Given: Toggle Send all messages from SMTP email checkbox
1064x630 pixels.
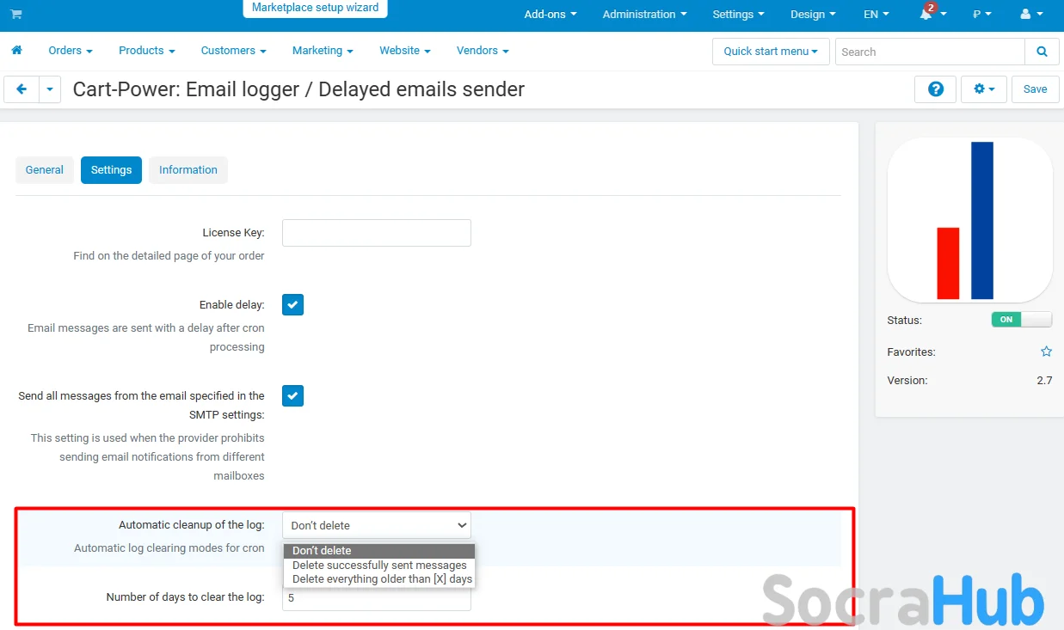Looking at the screenshot, I should [293, 396].
